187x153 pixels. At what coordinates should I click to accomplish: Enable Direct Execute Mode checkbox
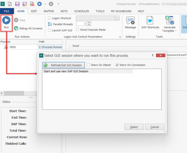tap(77, 29)
